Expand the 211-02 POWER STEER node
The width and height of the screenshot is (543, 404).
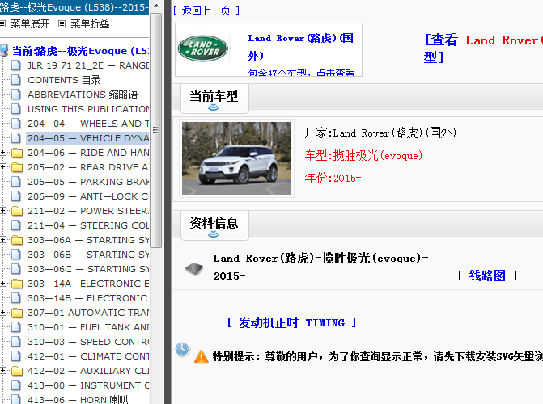[x=2, y=210]
